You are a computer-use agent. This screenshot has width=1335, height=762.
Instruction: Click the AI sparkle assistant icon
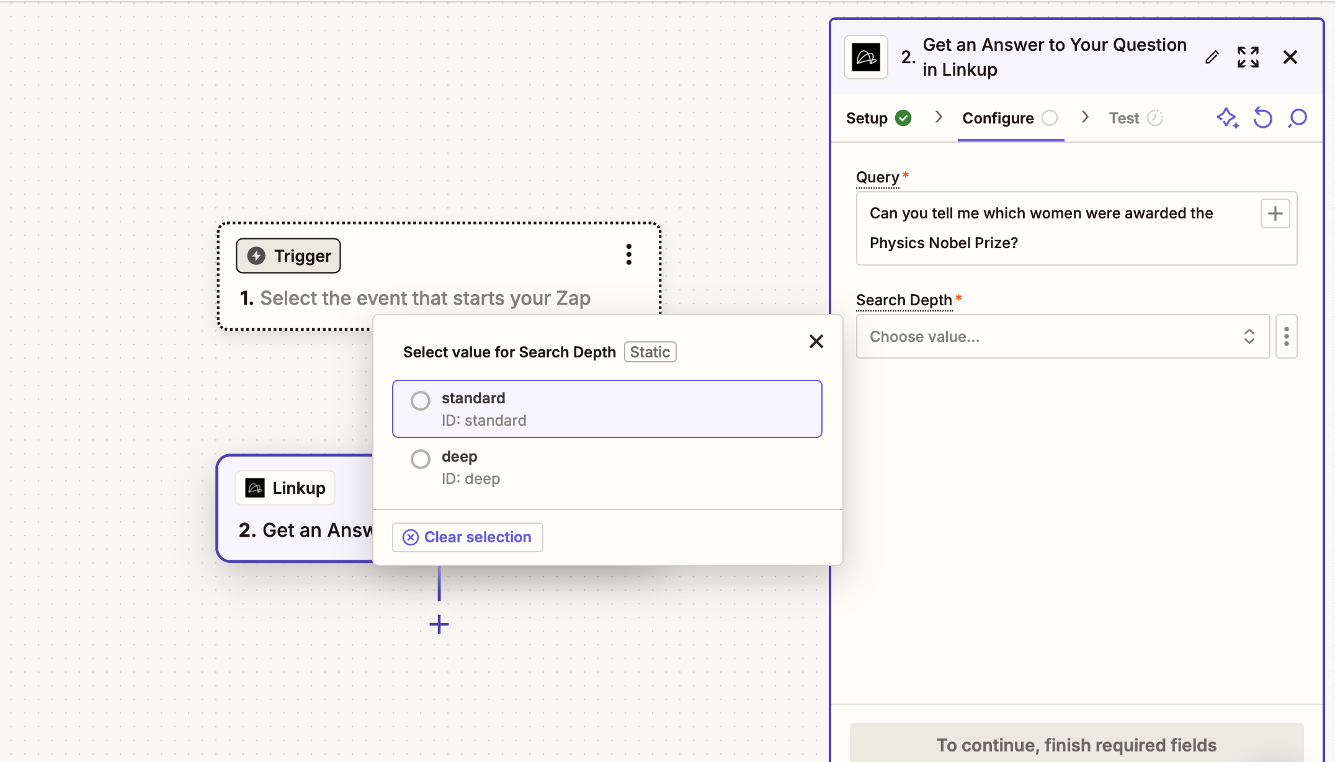(1227, 118)
